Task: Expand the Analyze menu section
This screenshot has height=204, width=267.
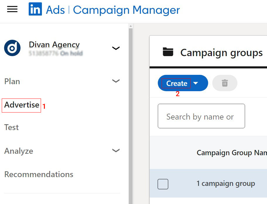Action: [x=116, y=151]
